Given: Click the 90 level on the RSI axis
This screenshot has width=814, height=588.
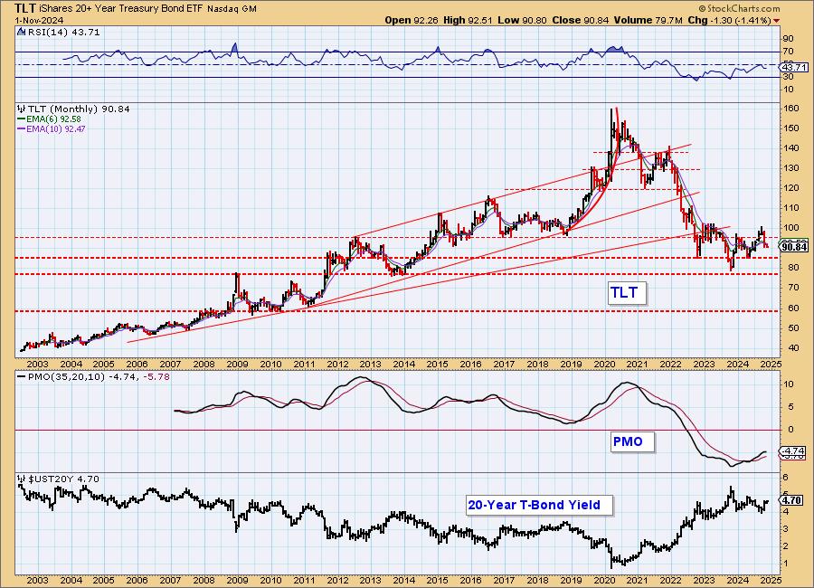Looking at the screenshot, I should point(788,38).
